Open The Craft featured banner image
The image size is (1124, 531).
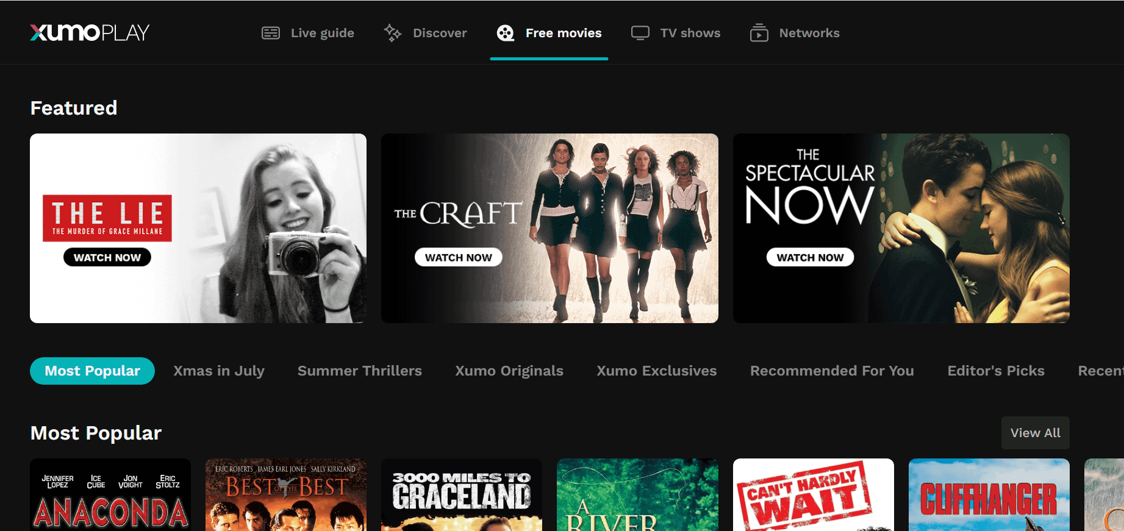click(x=549, y=228)
